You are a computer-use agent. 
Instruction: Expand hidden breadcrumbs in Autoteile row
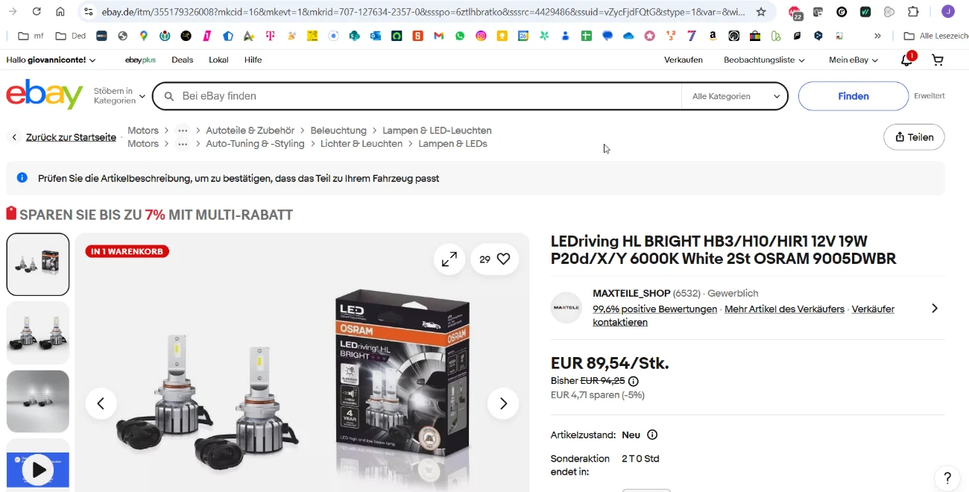click(183, 130)
